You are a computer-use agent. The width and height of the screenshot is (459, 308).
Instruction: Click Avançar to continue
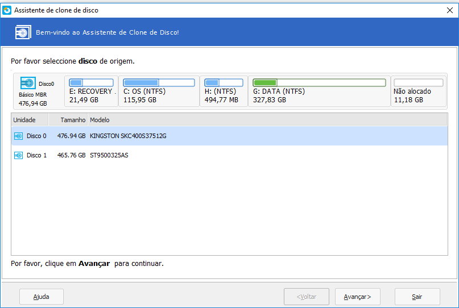click(x=357, y=297)
